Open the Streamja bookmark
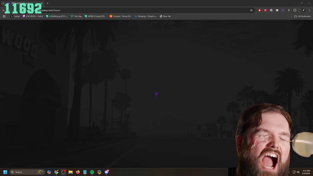The width and height of the screenshot is (313, 176). tap(146, 16)
